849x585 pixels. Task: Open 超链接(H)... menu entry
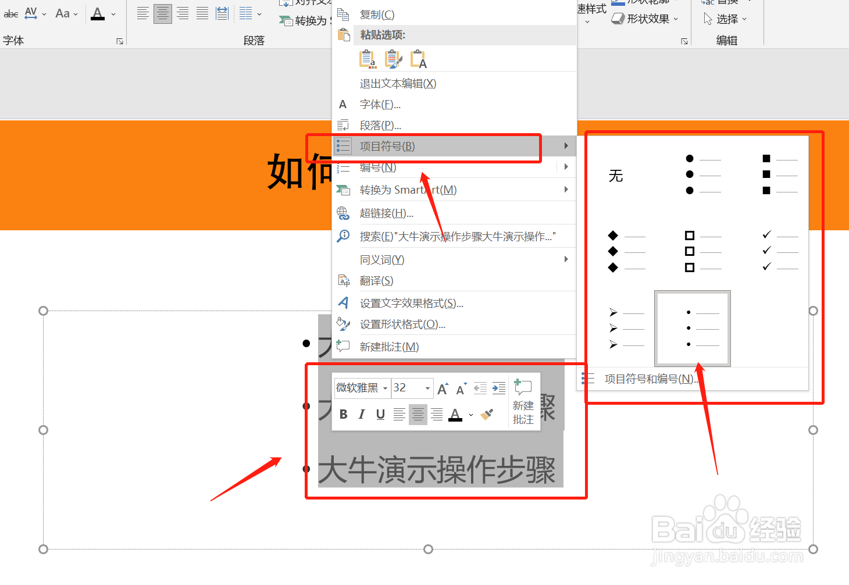point(454,213)
